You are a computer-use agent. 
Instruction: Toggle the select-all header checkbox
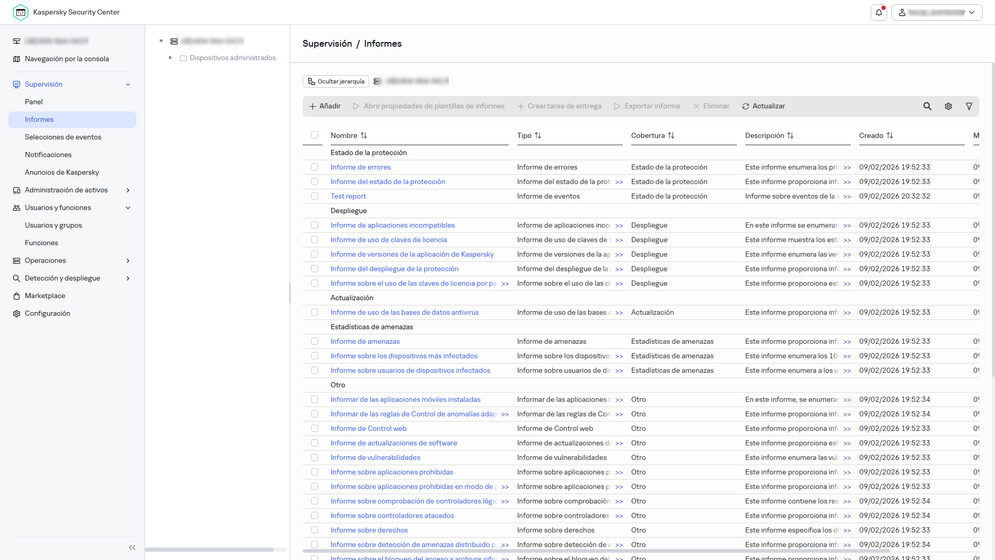click(315, 135)
